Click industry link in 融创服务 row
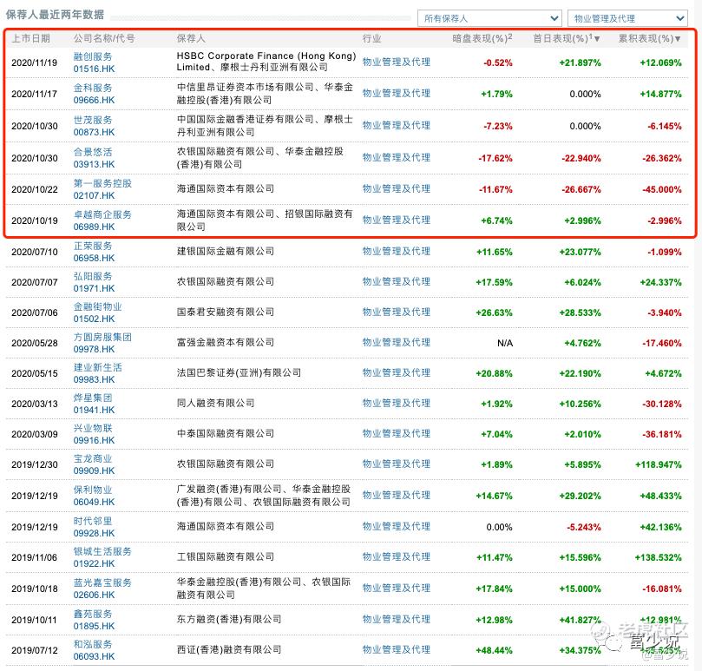 [397, 62]
